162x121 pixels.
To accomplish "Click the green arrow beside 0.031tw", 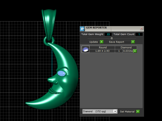I will click(135, 51).
